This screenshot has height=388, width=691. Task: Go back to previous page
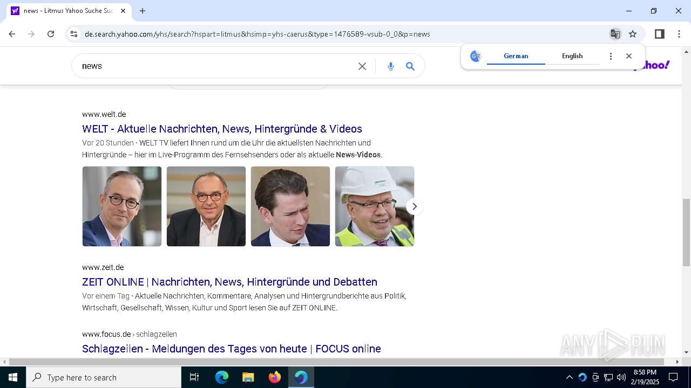pyautogui.click(x=12, y=34)
